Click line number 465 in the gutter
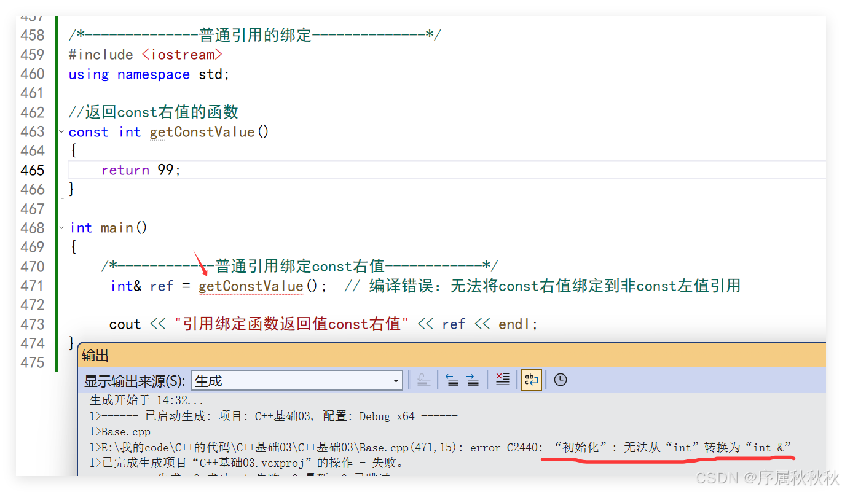 (x=32, y=170)
